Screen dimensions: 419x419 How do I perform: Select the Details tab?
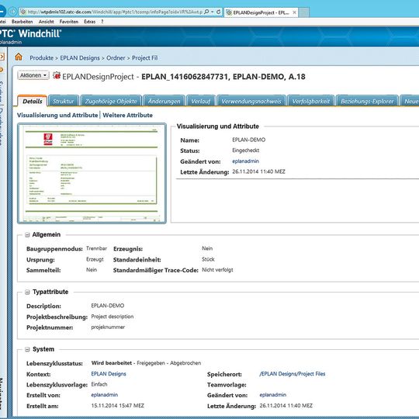click(x=33, y=101)
